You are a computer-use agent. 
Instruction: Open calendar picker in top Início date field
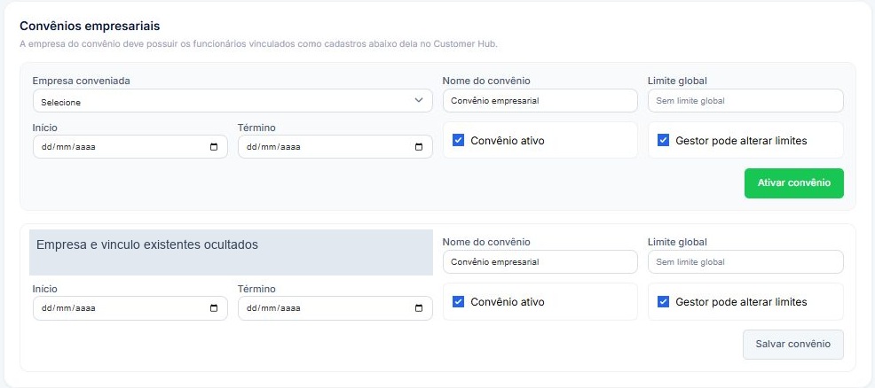(x=214, y=148)
